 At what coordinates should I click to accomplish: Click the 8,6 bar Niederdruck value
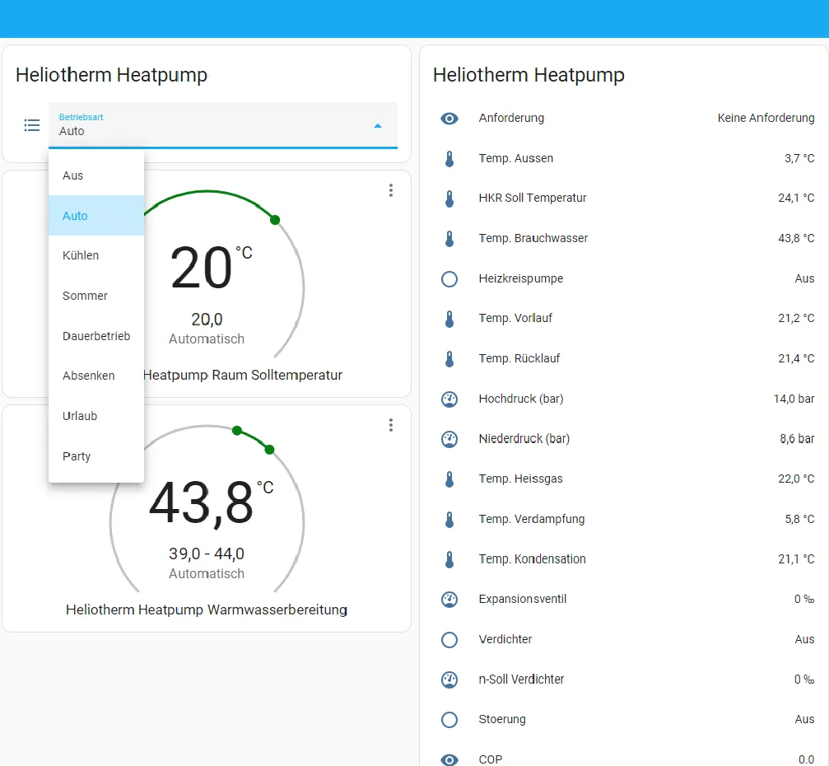(797, 439)
